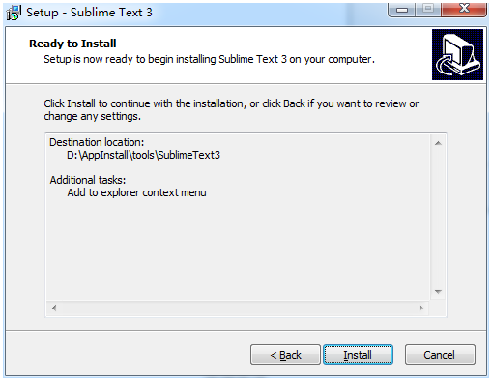Click the up arrow of the vertical scrollbar
The image size is (493, 382).
(438, 143)
